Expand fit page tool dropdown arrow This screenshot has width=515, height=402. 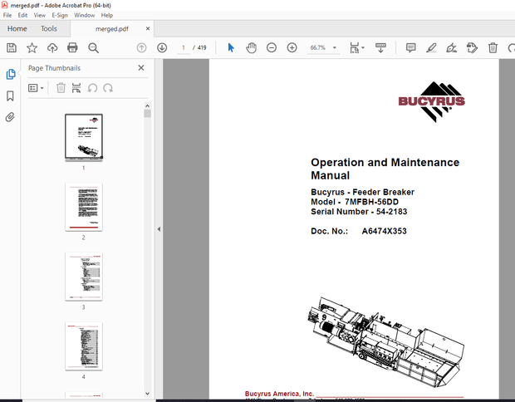coord(363,48)
